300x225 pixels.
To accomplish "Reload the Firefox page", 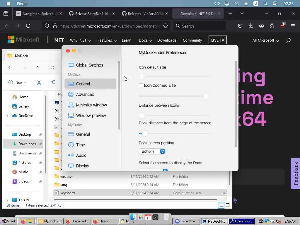I will point(28,26).
